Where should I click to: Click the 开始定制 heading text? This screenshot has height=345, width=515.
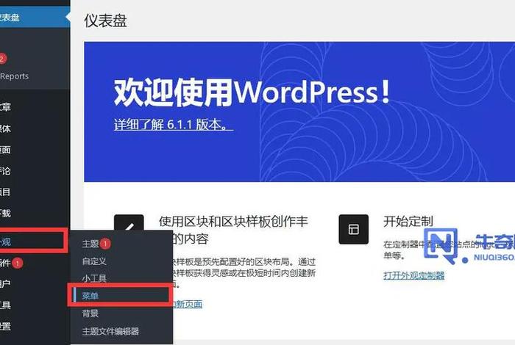[x=408, y=222]
